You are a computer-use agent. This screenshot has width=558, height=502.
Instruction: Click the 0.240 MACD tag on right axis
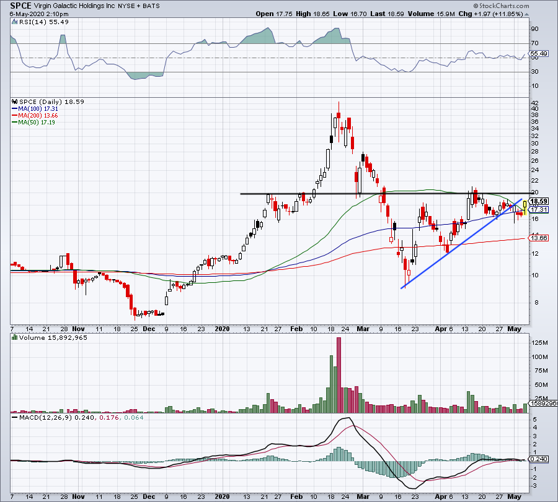pyautogui.click(x=539, y=459)
